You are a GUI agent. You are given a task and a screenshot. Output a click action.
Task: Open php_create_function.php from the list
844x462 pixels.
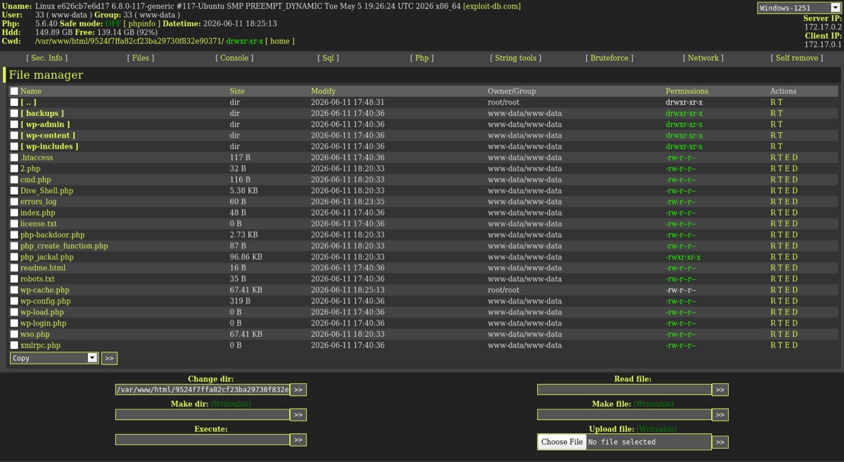click(x=64, y=246)
